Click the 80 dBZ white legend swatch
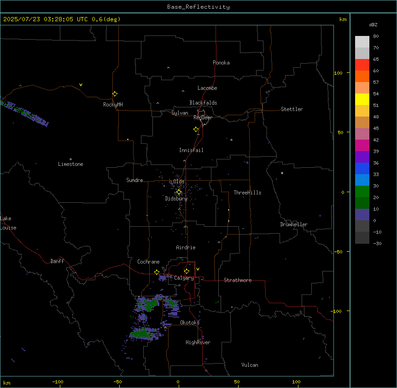Viewport: 397px width, 388px height. (x=362, y=41)
